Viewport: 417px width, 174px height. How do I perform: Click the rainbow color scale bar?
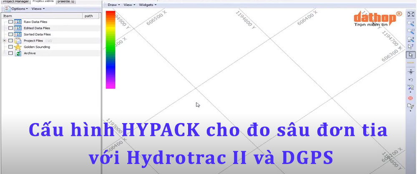pos(111,49)
